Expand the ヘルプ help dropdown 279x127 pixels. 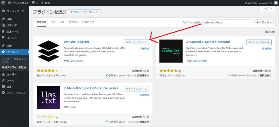pos(267,8)
